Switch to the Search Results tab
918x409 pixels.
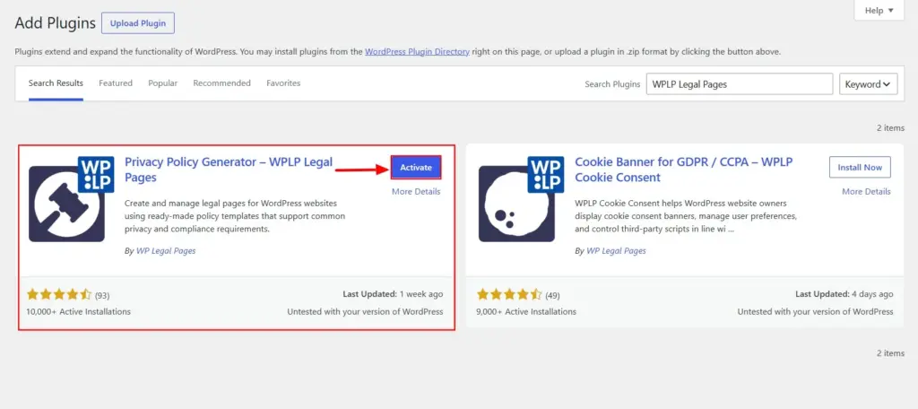tap(56, 83)
